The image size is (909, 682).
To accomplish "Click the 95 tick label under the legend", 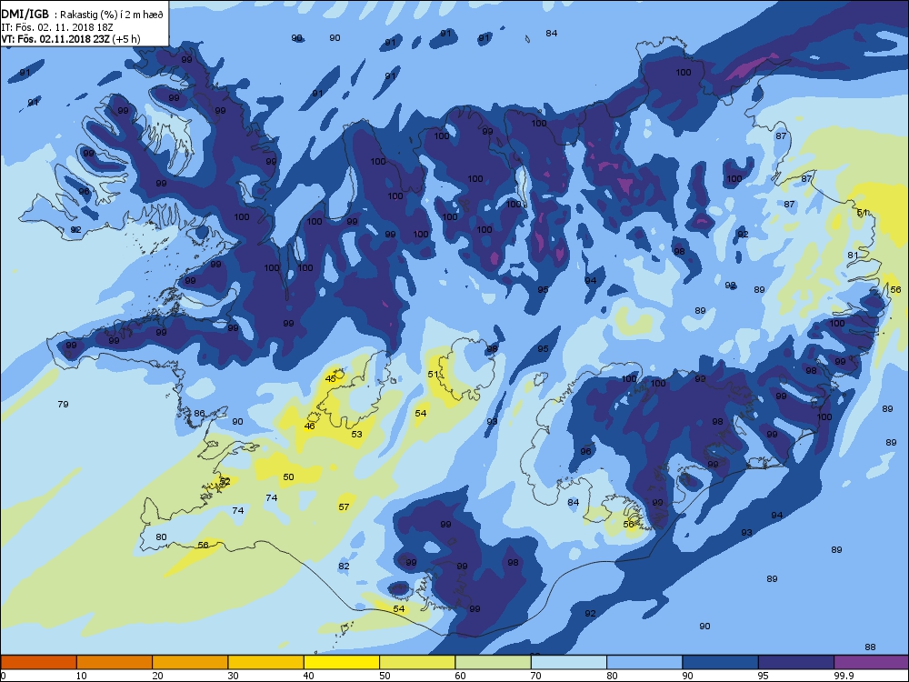I will coord(763,676).
